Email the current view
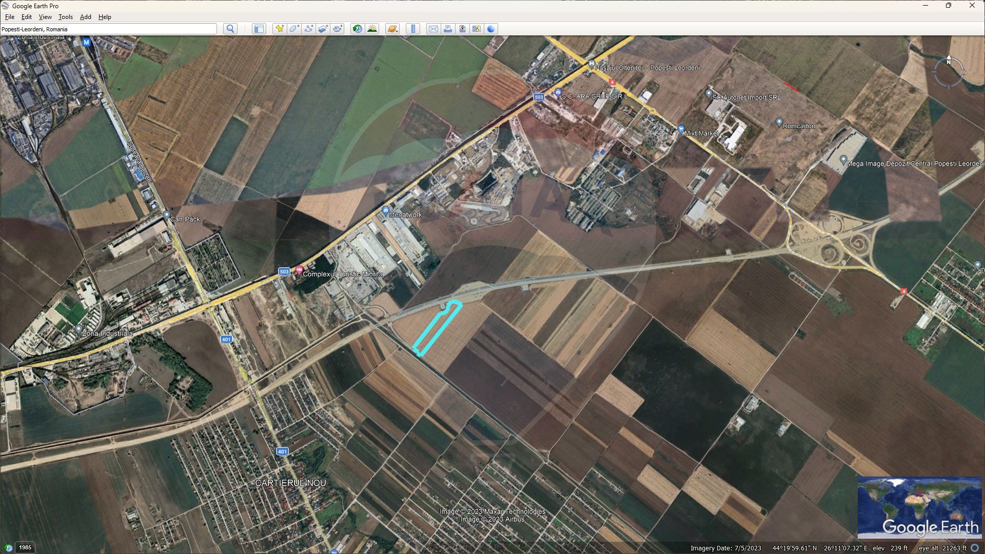The image size is (985, 554). pyautogui.click(x=434, y=29)
